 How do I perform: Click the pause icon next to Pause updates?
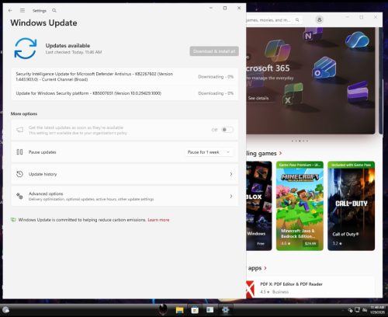[x=19, y=152]
